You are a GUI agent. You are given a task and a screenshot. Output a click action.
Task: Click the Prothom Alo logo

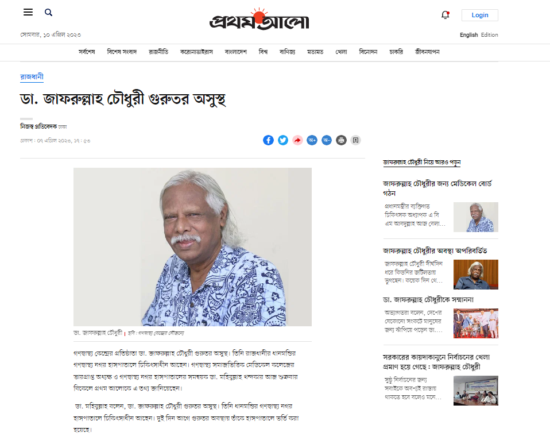[259, 19]
